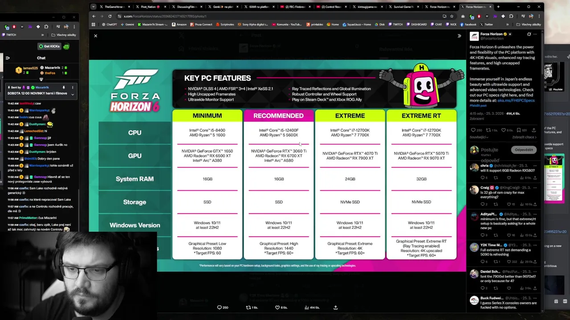Open left browser window three-dot menu
570x320 pixels.
click(73, 27)
